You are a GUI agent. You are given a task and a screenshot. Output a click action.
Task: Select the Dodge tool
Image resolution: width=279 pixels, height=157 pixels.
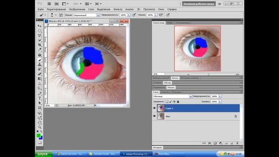(40, 88)
